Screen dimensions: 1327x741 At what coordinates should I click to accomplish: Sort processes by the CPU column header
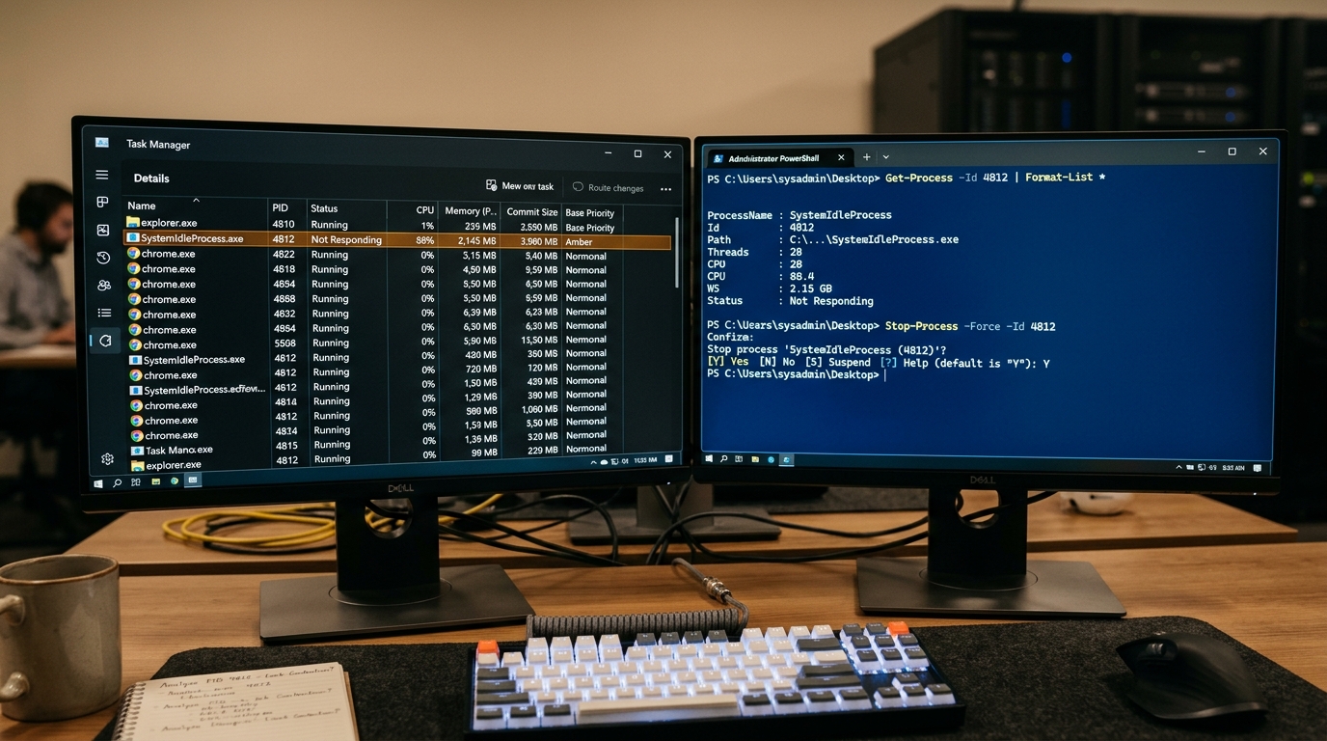(x=424, y=209)
